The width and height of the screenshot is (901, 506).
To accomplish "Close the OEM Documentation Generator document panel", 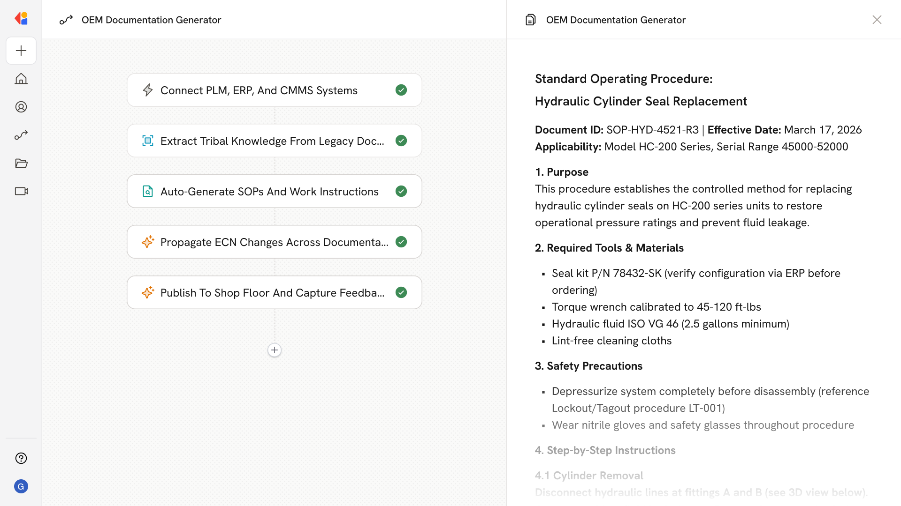I will coord(877,20).
